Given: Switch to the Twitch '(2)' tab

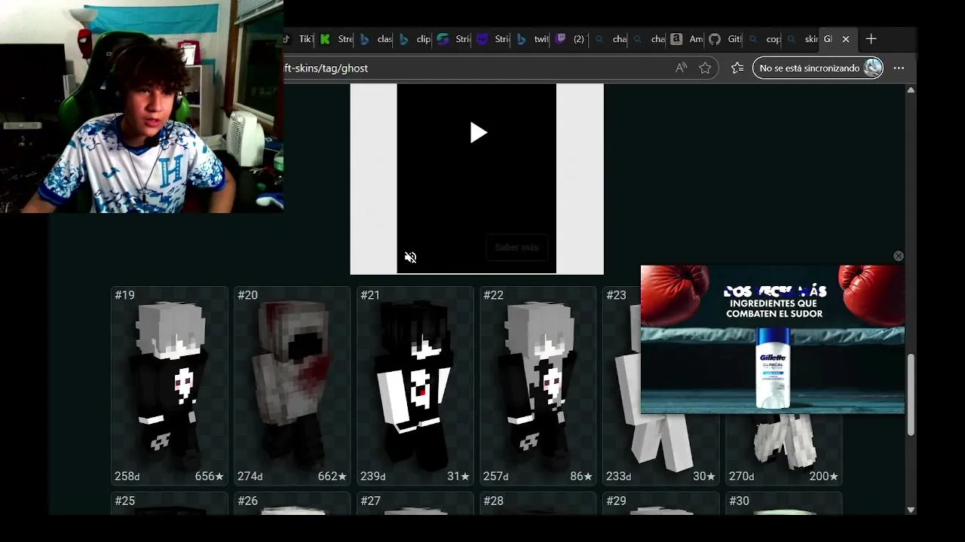Looking at the screenshot, I should [571, 39].
